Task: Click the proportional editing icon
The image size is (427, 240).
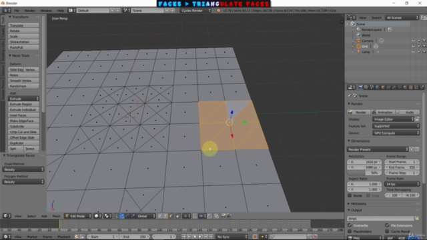Action: coord(186,216)
